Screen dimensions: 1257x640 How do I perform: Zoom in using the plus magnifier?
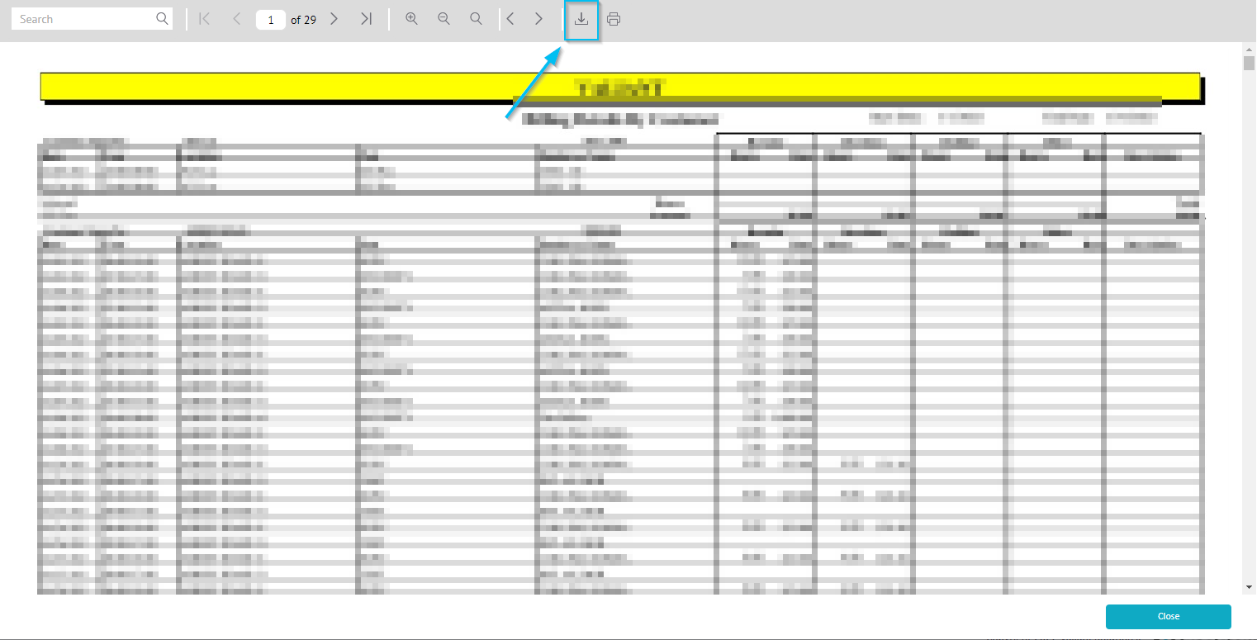(411, 19)
